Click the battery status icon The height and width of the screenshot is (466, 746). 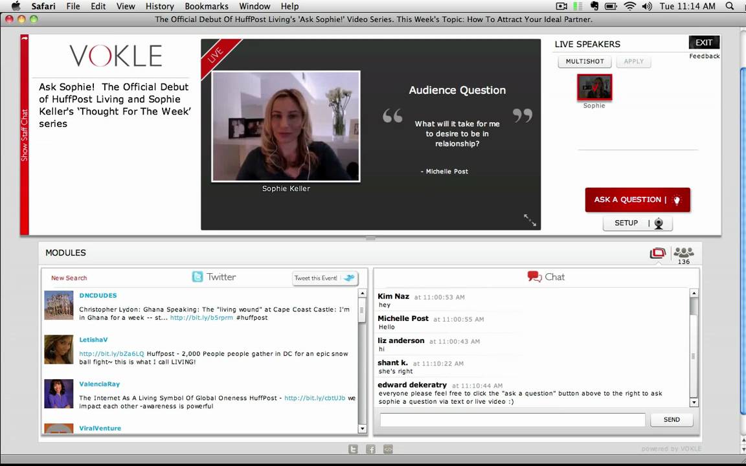click(611, 6)
